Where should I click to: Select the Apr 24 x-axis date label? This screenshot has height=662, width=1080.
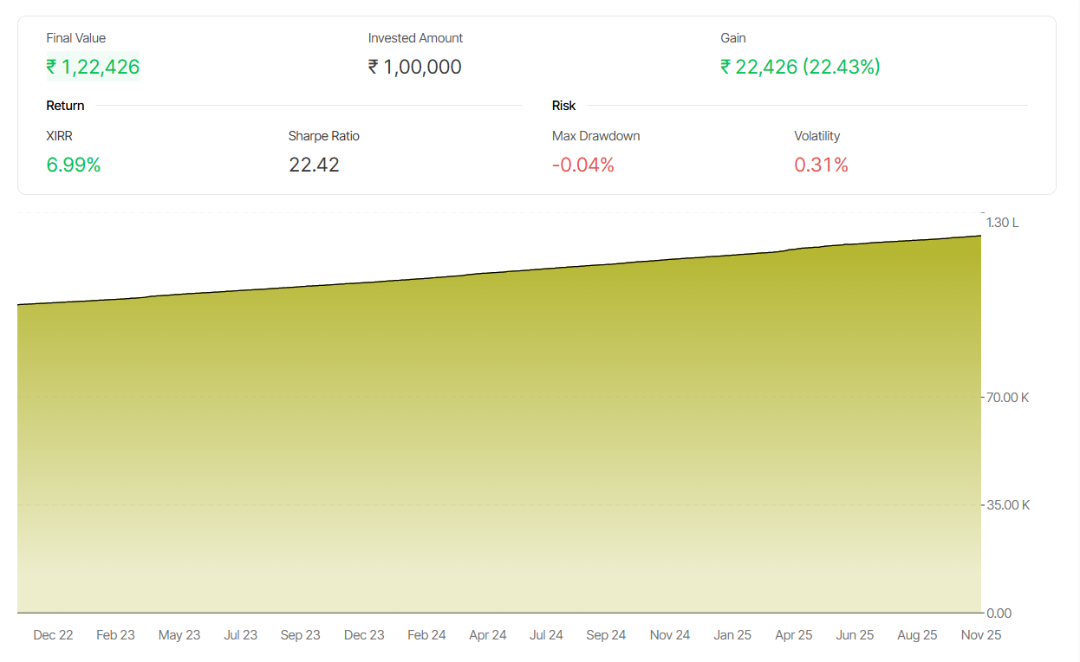(487, 635)
